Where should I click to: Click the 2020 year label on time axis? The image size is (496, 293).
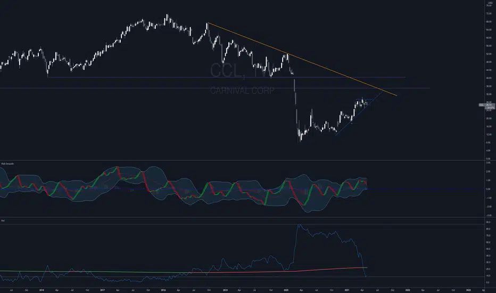pos(286,290)
